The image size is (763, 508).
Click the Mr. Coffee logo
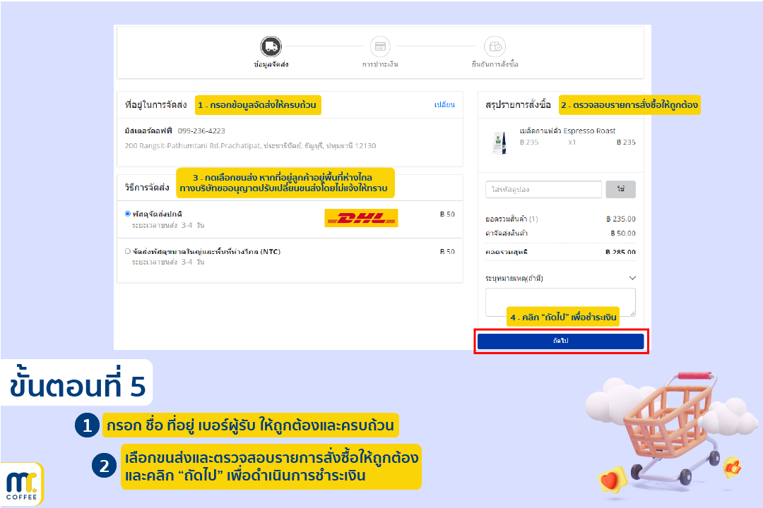[x=21, y=484]
